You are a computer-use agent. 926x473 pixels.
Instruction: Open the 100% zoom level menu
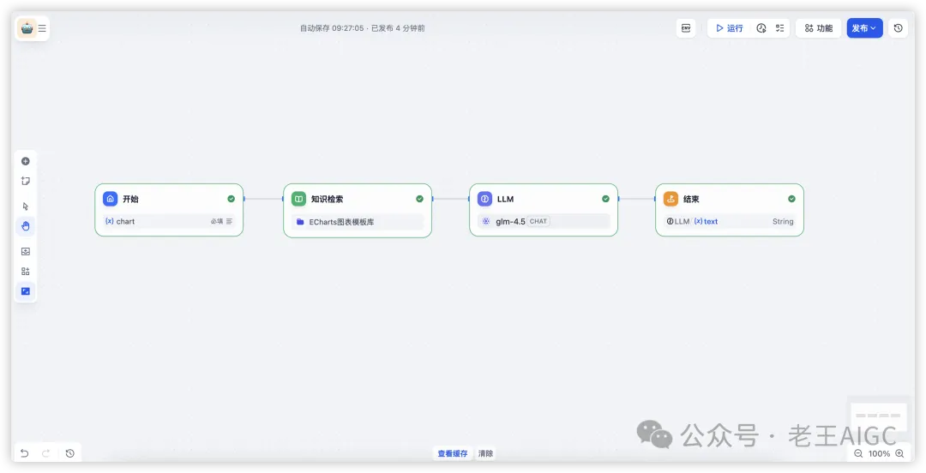pos(880,453)
